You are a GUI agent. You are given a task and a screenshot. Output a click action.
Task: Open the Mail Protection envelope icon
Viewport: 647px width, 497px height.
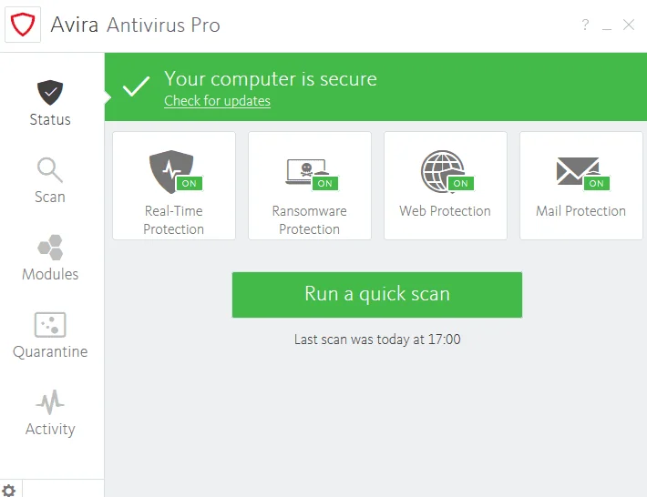[x=578, y=171]
